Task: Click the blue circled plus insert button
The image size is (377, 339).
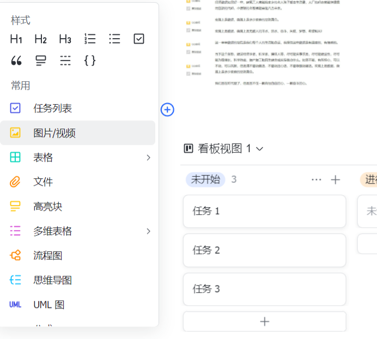Action: [x=167, y=110]
